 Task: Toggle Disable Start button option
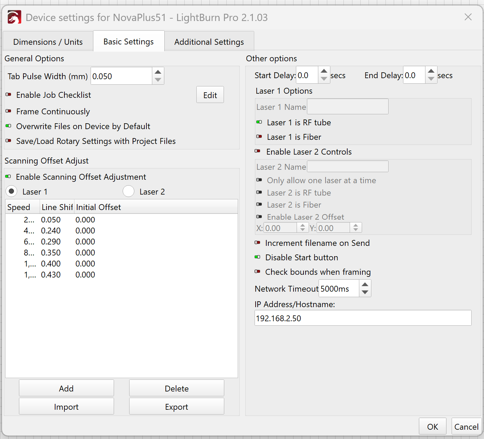point(258,257)
